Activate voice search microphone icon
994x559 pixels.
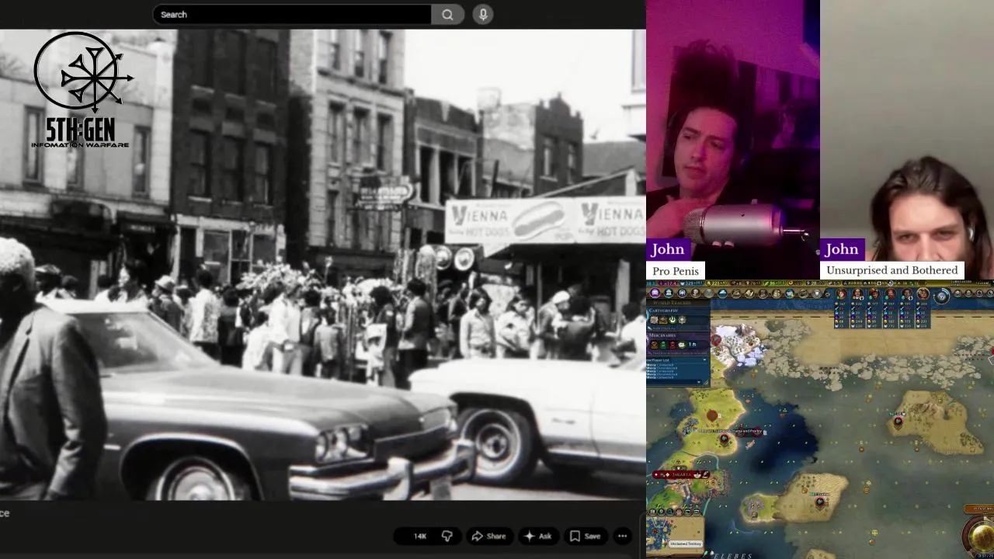(x=482, y=14)
